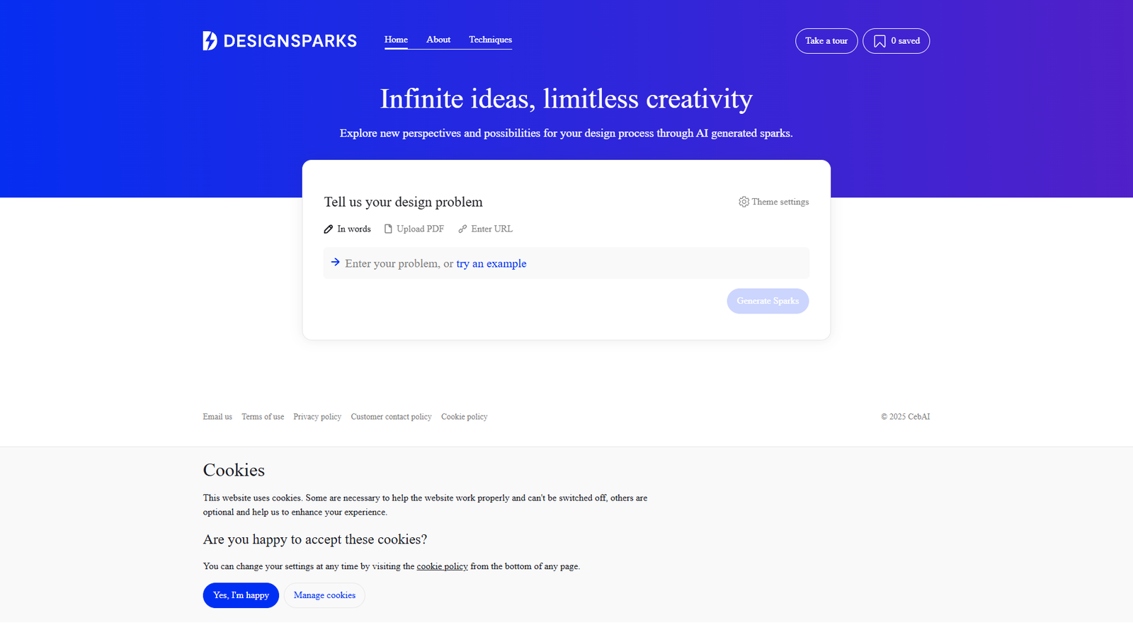The width and height of the screenshot is (1133, 637).
Task: Open the cookie policy link in the banner
Action: point(442,566)
